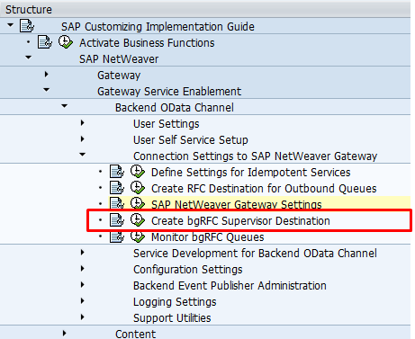Collapse the Backend OData Channel node
415x339 pixels.
point(65,106)
